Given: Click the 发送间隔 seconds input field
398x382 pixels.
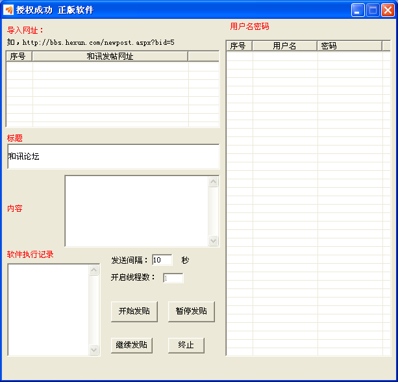Looking at the screenshot, I should coord(162,260).
